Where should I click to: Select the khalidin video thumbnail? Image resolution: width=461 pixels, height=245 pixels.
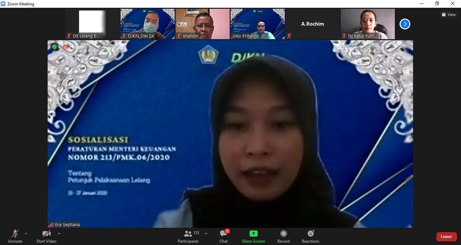tap(202, 24)
